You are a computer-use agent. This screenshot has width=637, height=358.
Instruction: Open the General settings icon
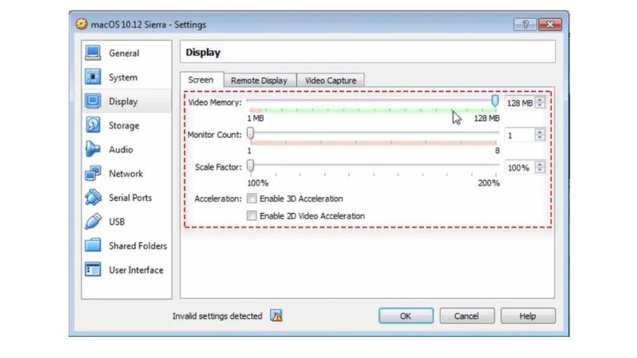pos(93,53)
